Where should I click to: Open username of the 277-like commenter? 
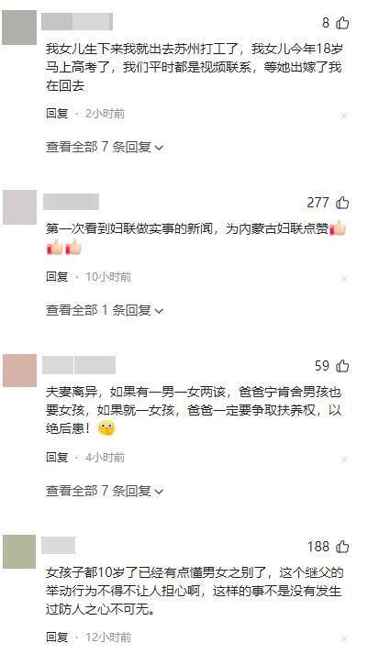71,202
